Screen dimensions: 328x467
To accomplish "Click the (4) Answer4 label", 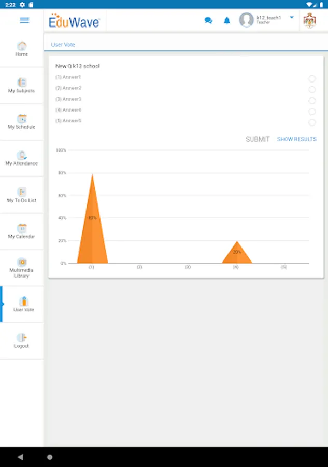I will coord(68,110).
